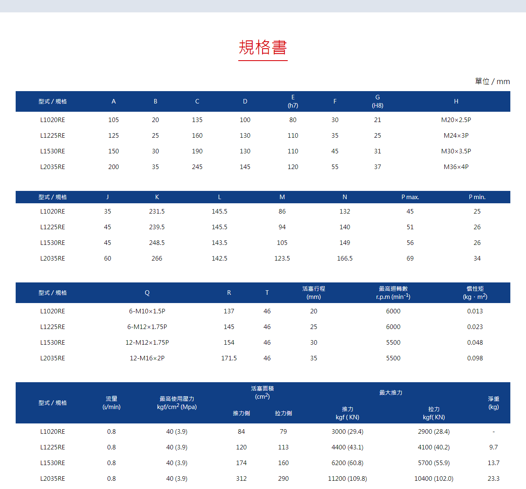Click column header A in first table
This screenshot has height=489, width=526.
pyautogui.click(x=113, y=101)
